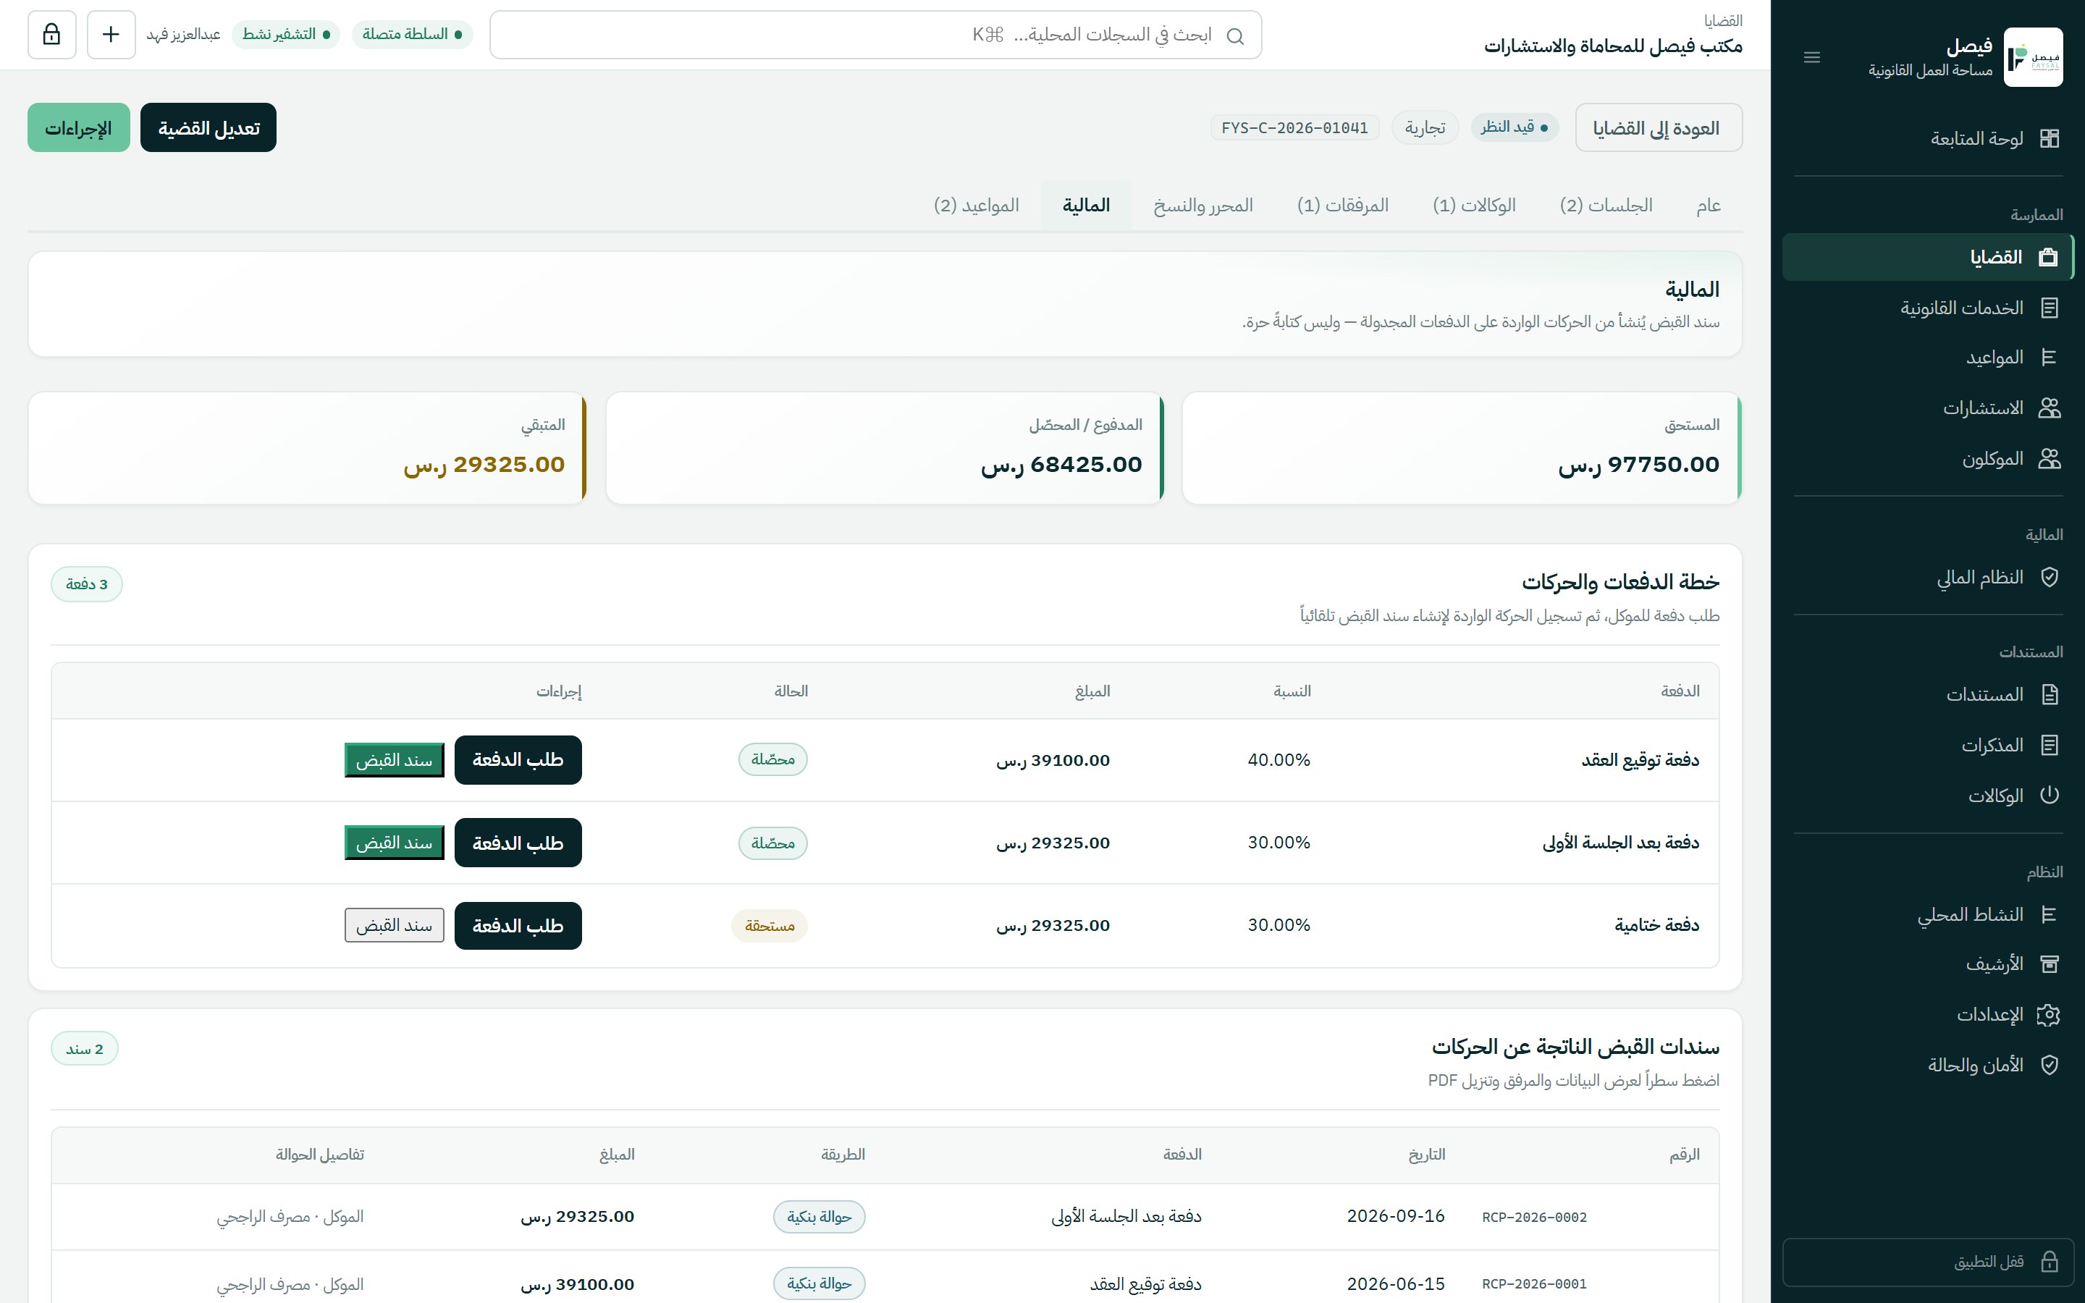Click العودة إلى القضايا button

[1659, 127]
